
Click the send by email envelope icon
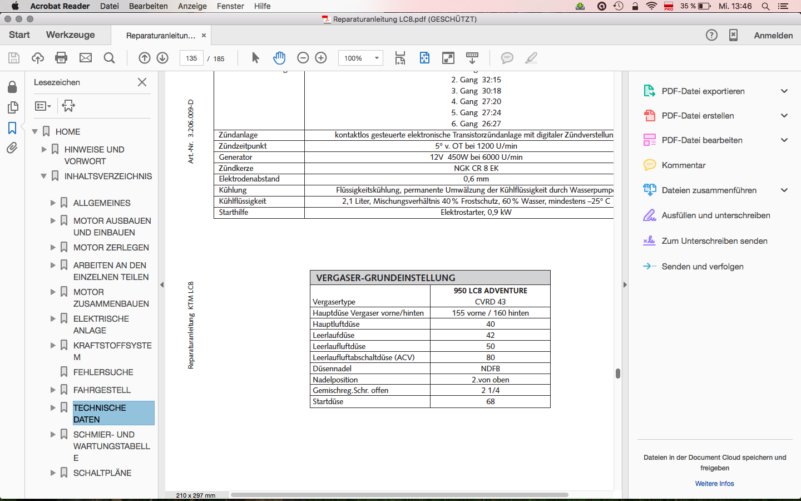tap(86, 58)
